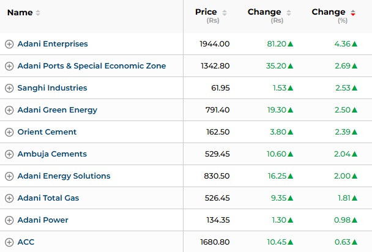Viewport: 372px width, 252px height.
Task: Click plus icon beside ACC
Action: (x=9, y=242)
